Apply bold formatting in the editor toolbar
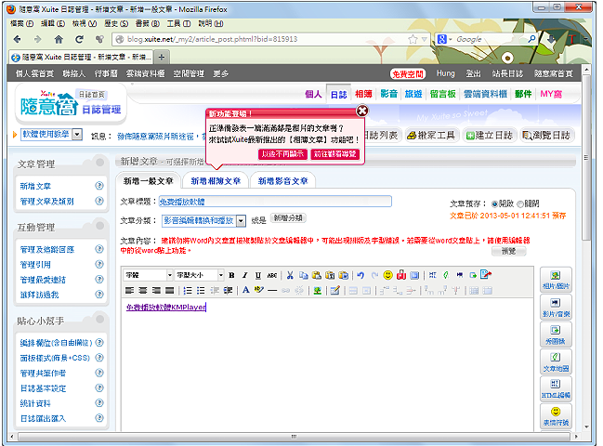The image size is (603, 446). 231,275
